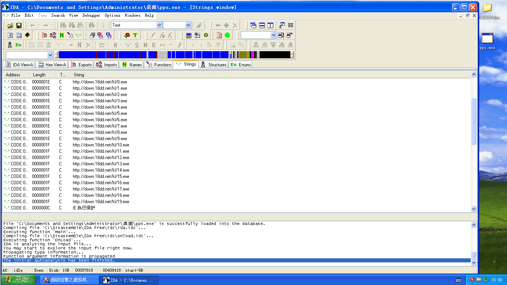
Task: Click the red flower signatures toolbar icon
Action: 127,35
